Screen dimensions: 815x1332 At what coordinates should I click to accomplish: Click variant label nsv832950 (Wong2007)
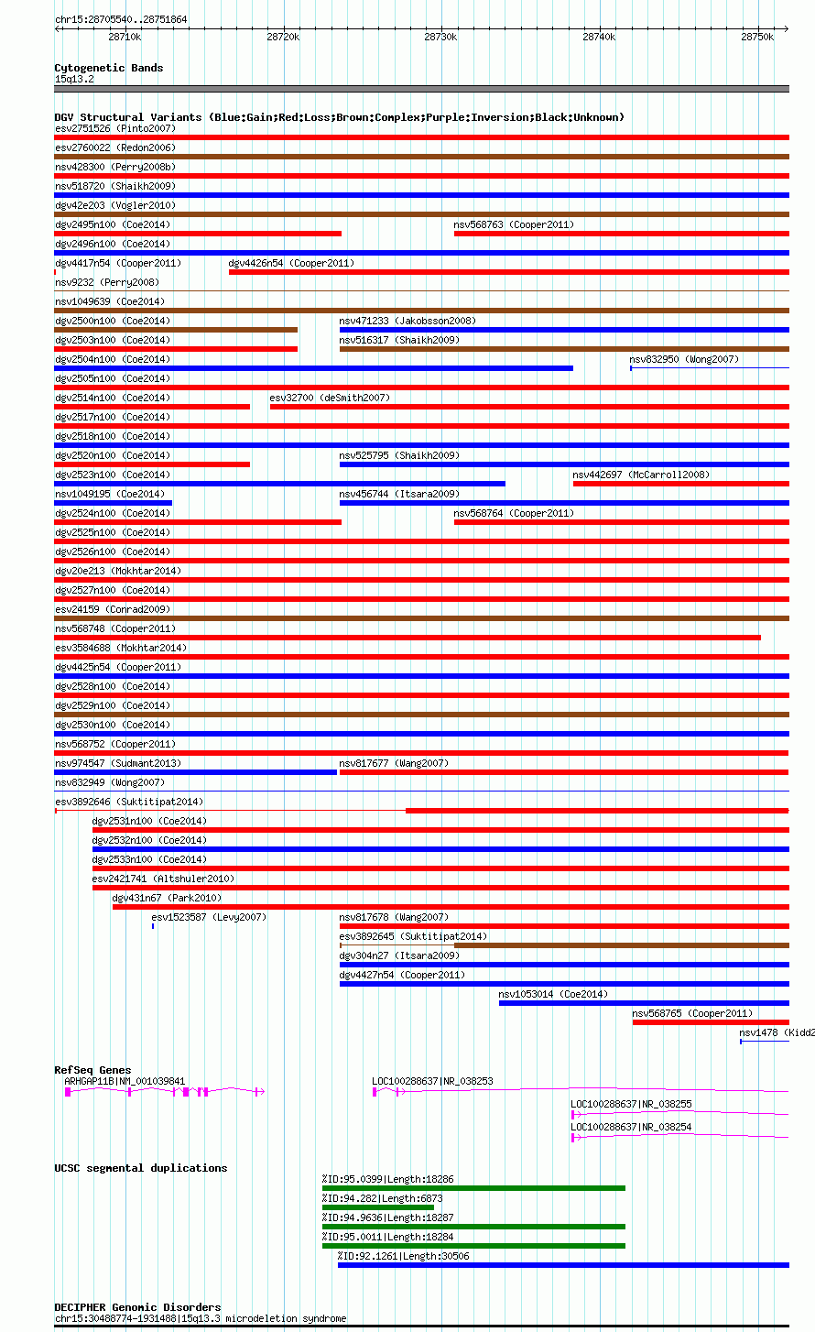pos(684,359)
